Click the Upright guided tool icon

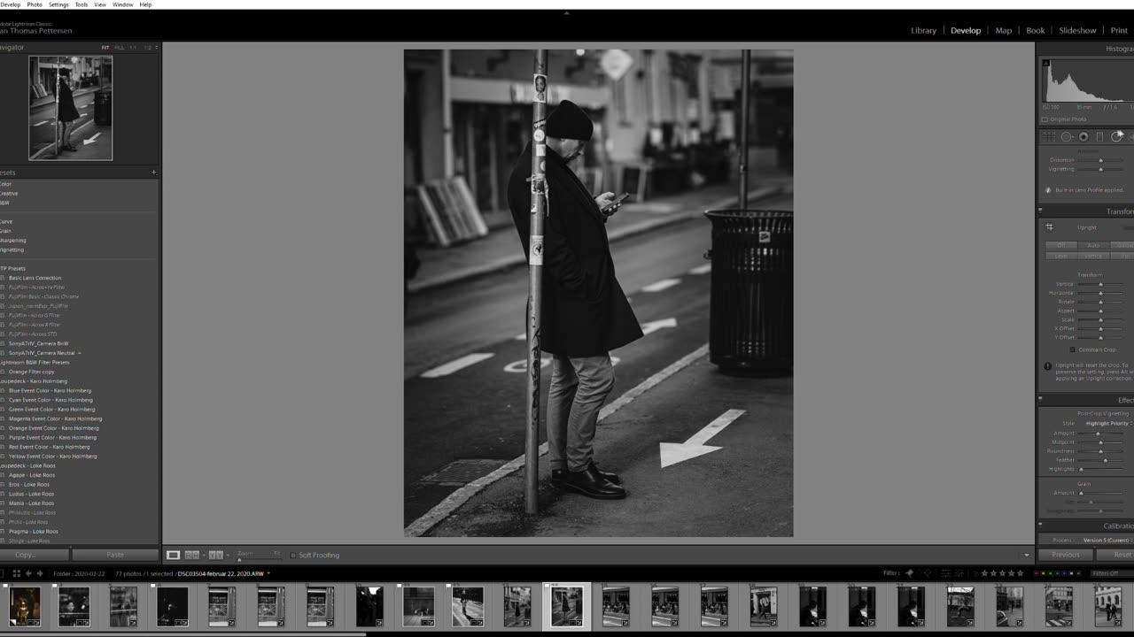point(1050,227)
